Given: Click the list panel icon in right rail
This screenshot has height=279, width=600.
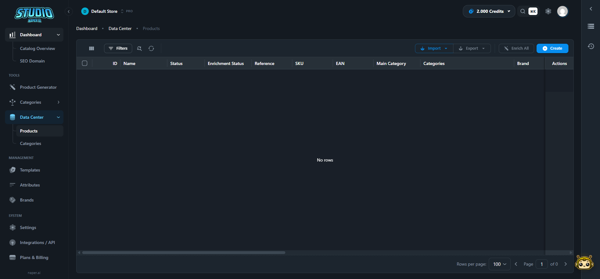Looking at the screenshot, I should pyautogui.click(x=591, y=27).
